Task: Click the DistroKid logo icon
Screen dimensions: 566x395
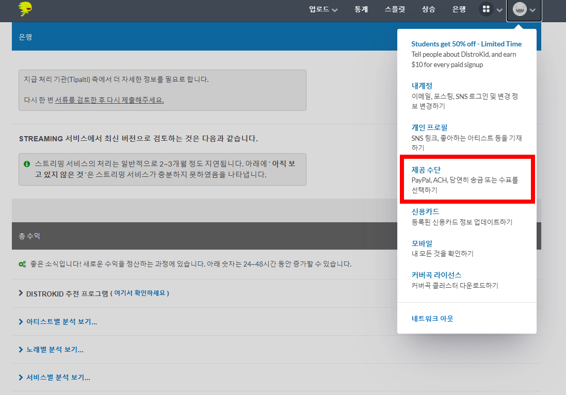Action: click(x=25, y=9)
